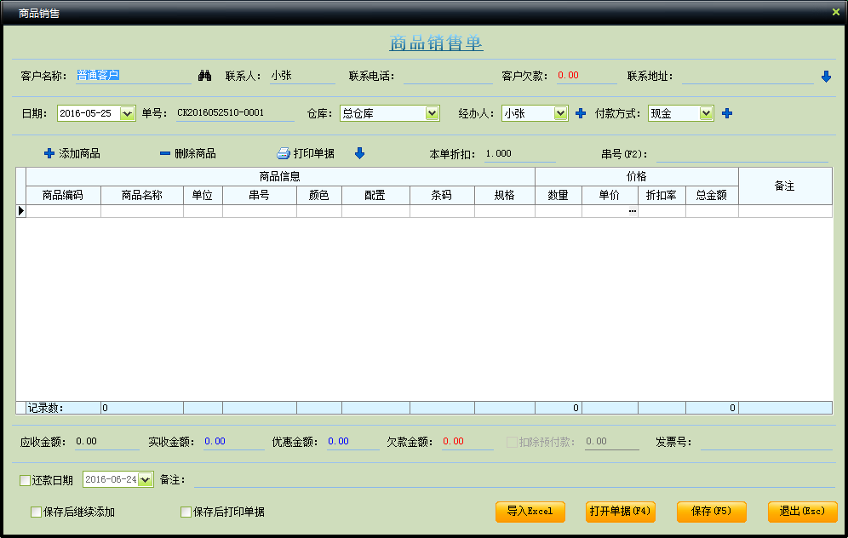Click the 联系地址 input field
848x538 pixels.
[x=748, y=76]
